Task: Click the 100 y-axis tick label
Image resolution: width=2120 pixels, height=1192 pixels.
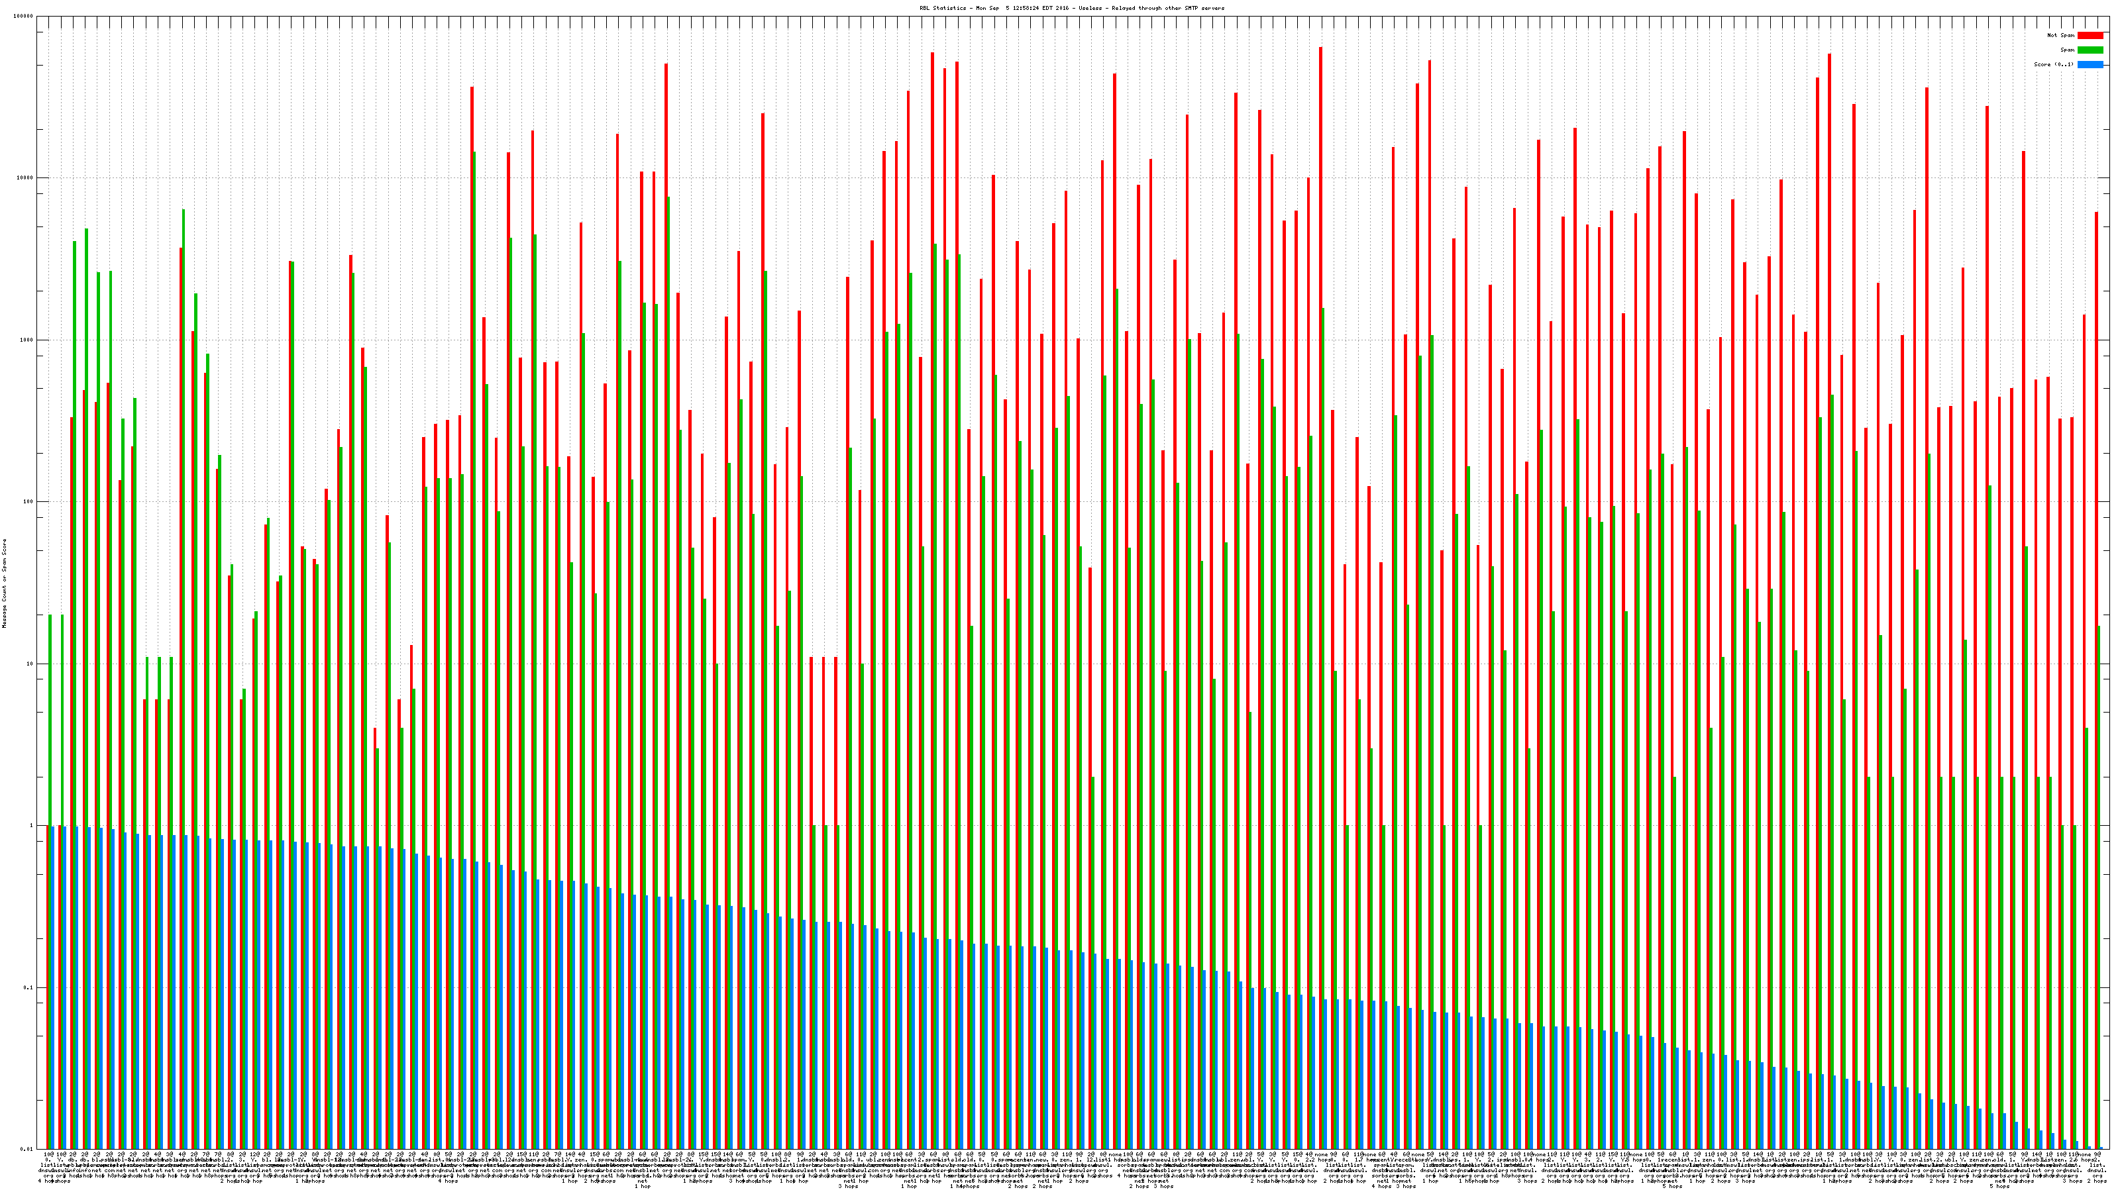Action: coord(28,502)
